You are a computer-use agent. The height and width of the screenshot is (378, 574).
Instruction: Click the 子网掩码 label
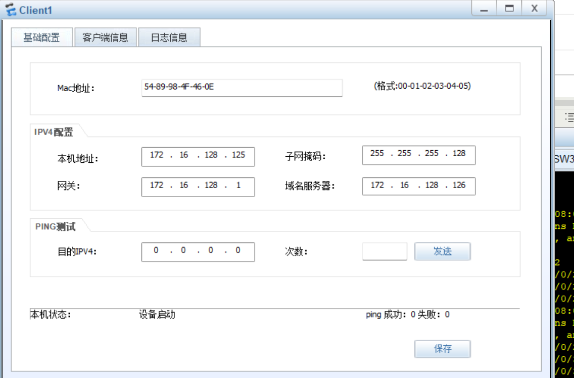pyautogui.click(x=305, y=156)
